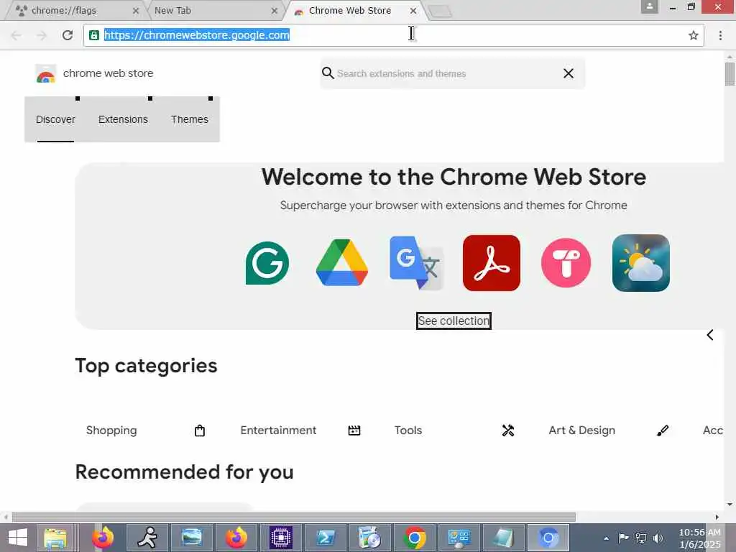The width and height of the screenshot is (736, 552).
Task: Reload the current page
Action: tap(68, 35)
